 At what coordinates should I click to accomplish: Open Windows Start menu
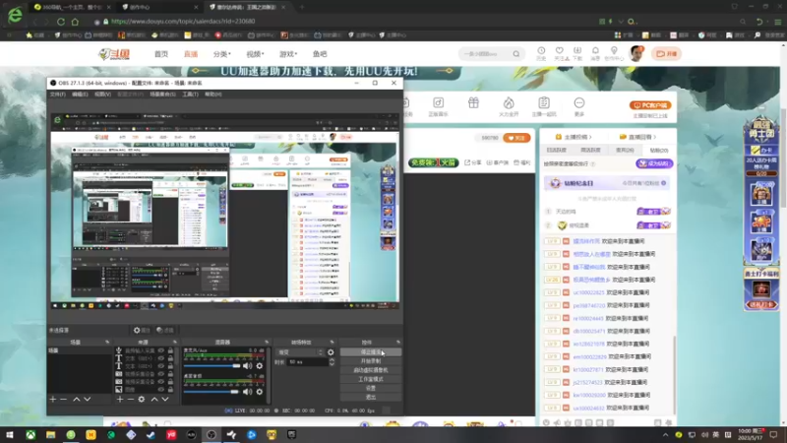coord(10,434)
